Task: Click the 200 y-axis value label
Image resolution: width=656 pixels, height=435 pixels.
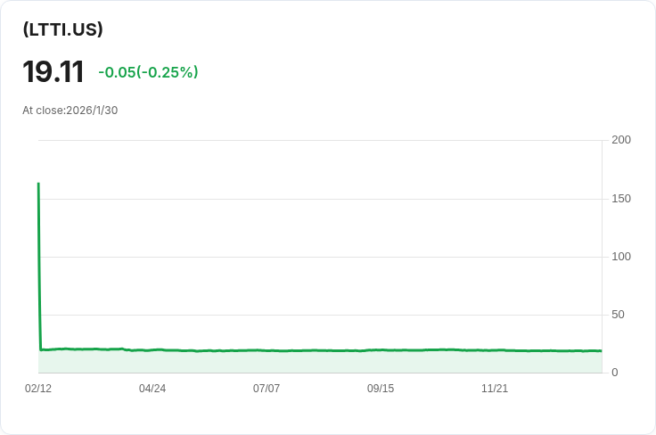Action: 620,140
